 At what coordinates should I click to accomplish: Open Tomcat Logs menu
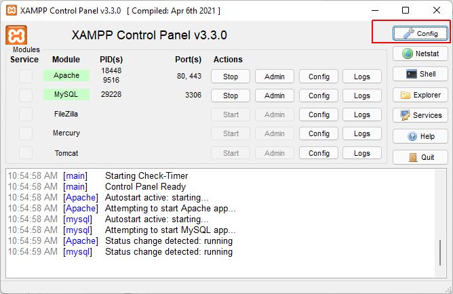(362, 153)
